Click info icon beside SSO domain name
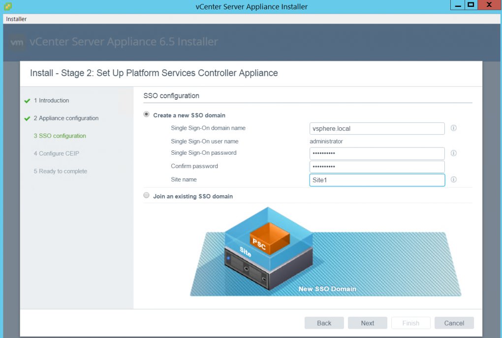 pyautogui.click(x=453, y=128)
